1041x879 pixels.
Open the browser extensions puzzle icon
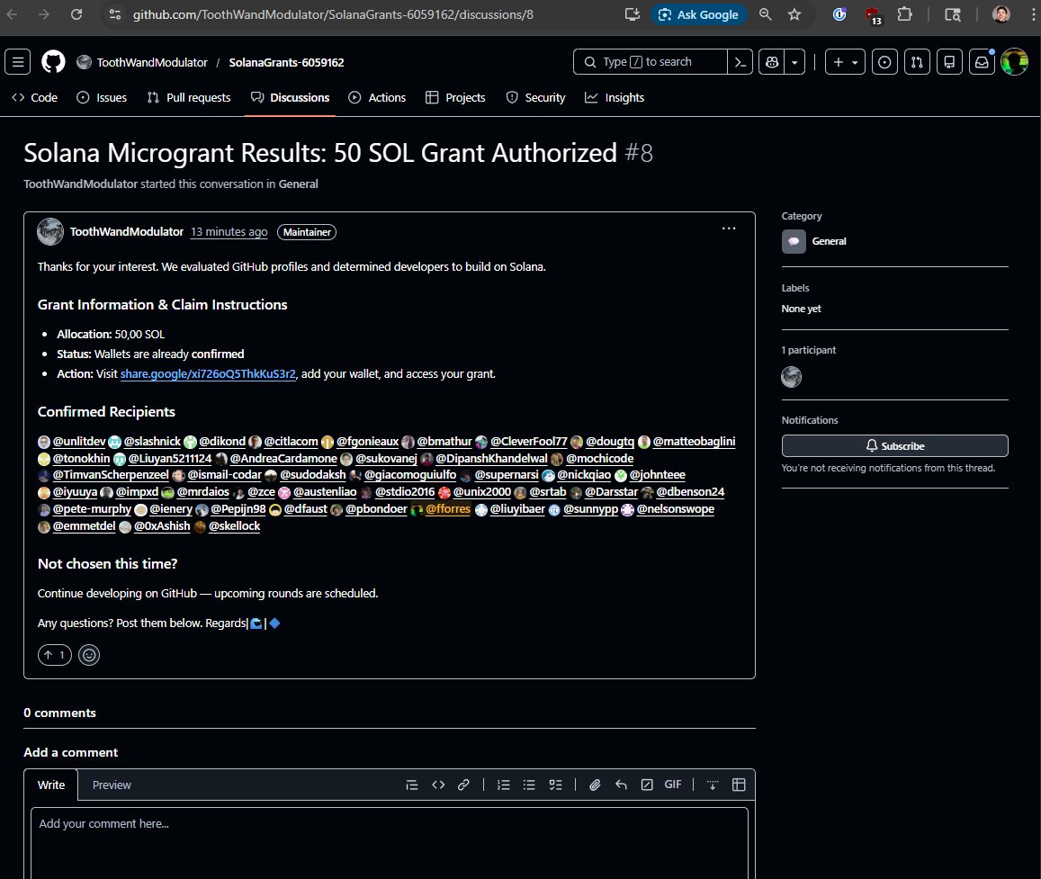click(x=904, y=14)
